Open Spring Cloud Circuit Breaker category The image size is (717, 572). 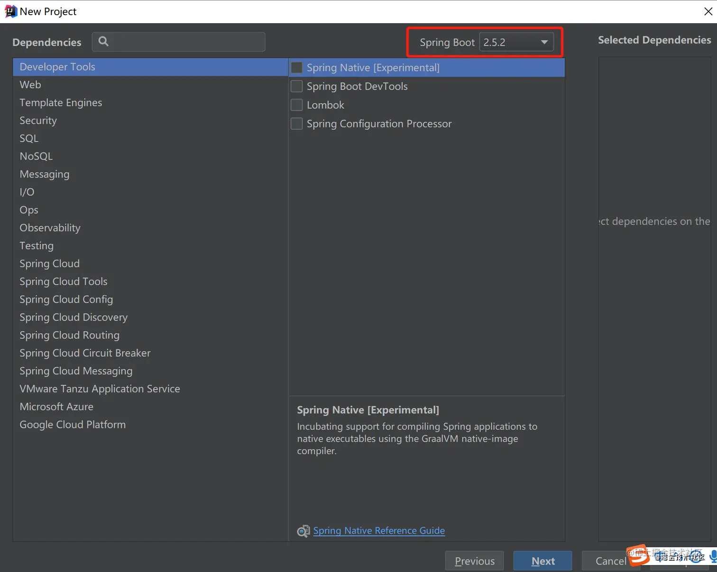150,353
